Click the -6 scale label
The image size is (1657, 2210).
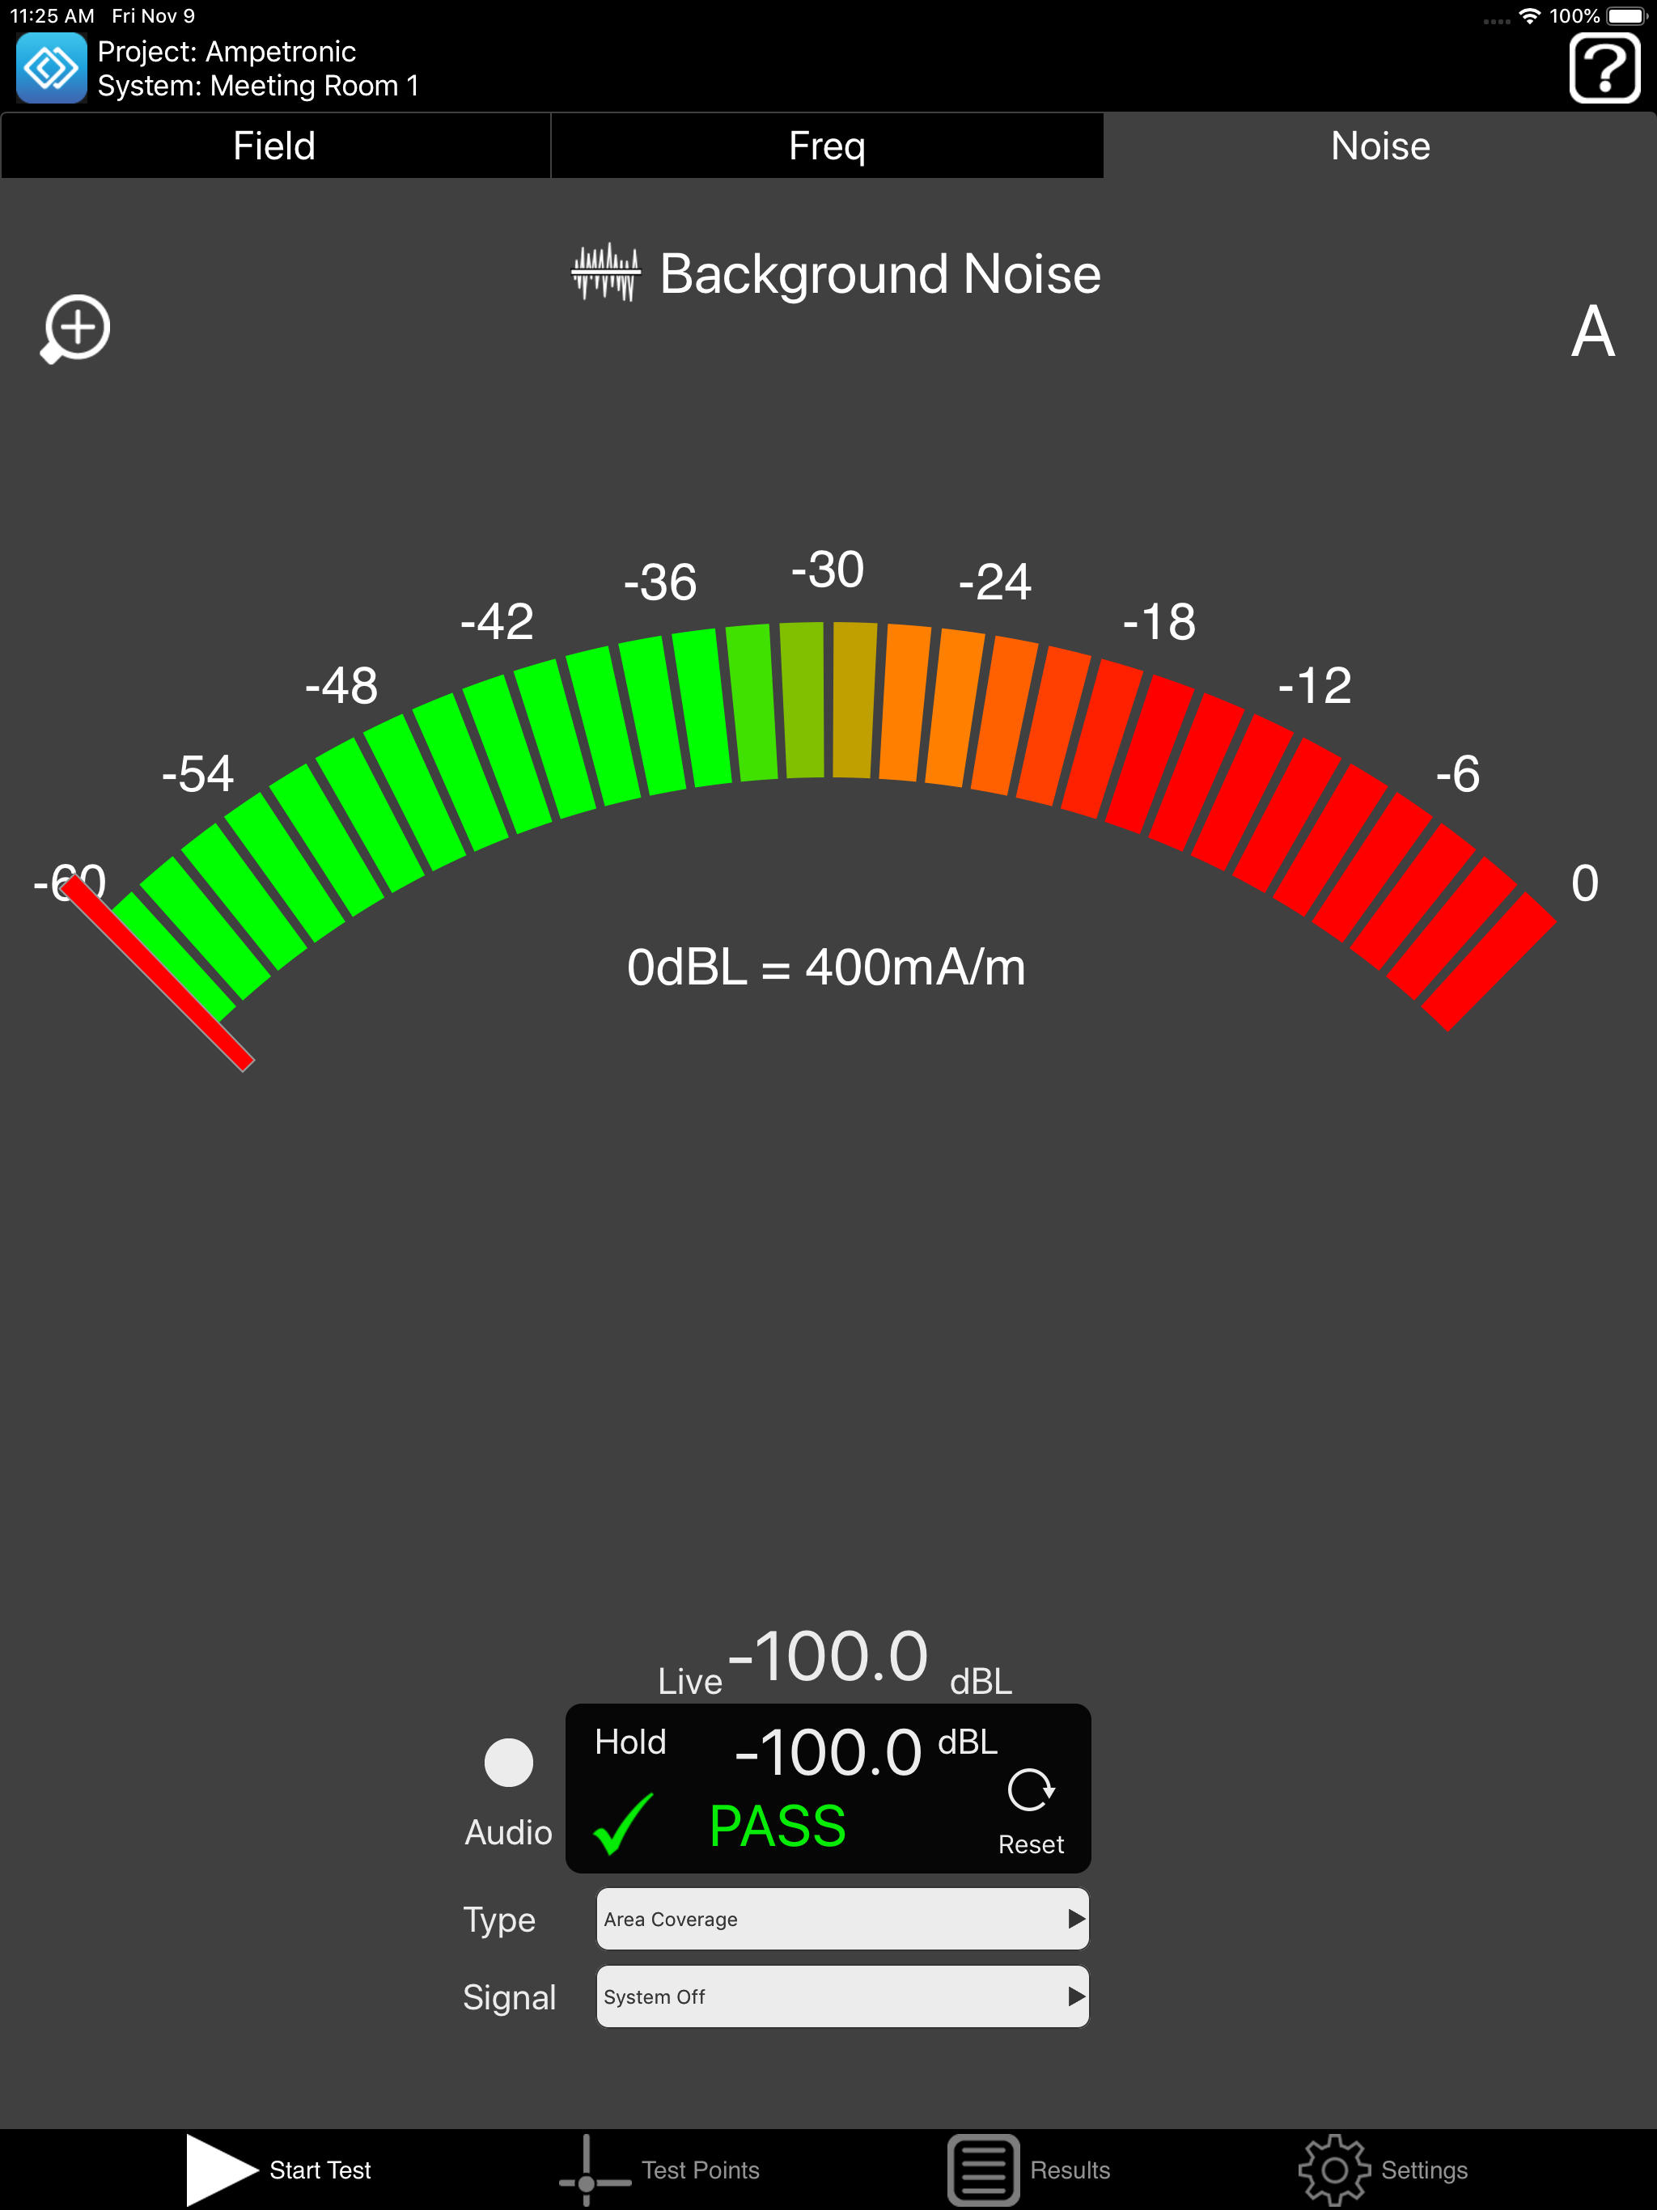pyautogui.click(x=1457, y=773)
